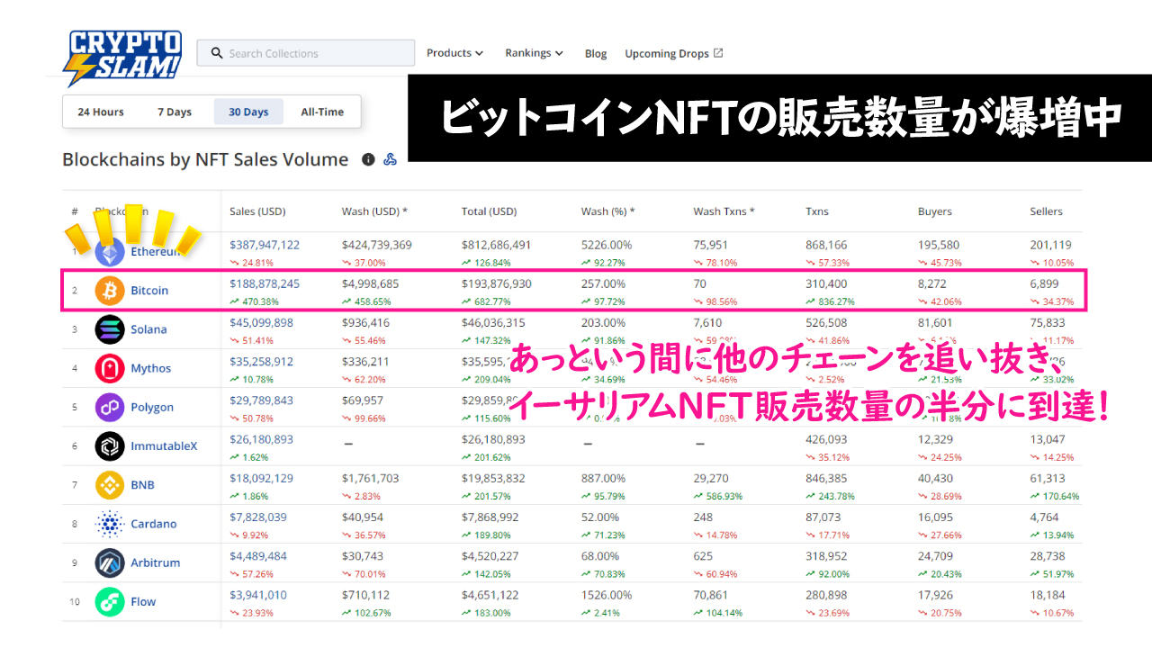Viewport: 1152px width, 648px height.
Task: Open the Bitcoin blockchain link
Action: click(149, 291)
